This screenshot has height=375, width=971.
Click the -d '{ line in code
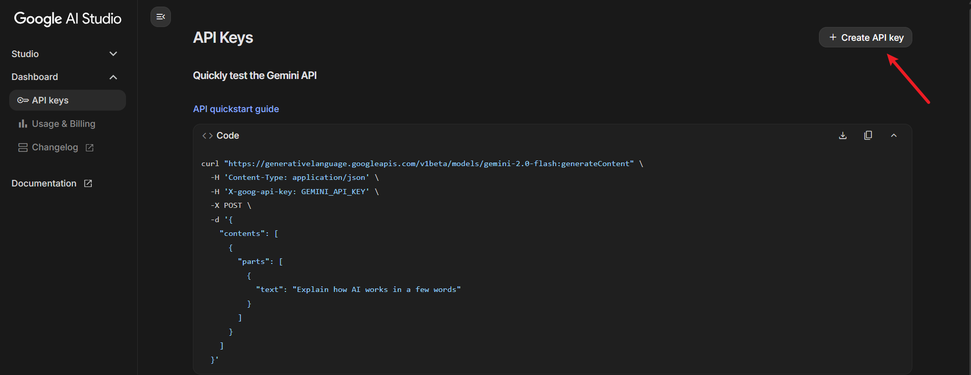pyautogui.click(x=221, y=220)
